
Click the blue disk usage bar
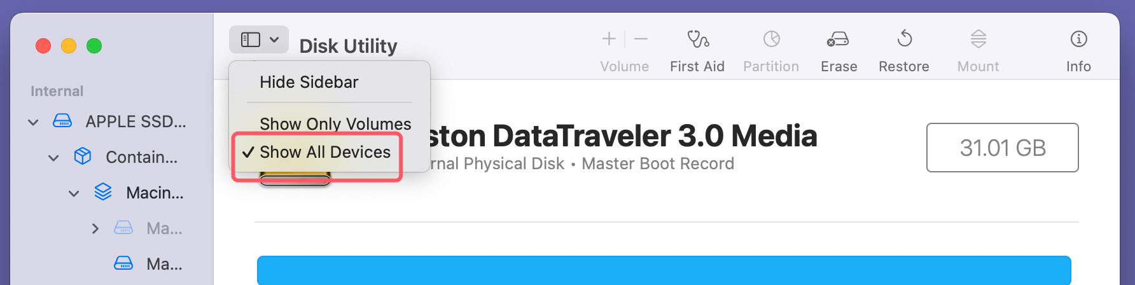point(664,270)
